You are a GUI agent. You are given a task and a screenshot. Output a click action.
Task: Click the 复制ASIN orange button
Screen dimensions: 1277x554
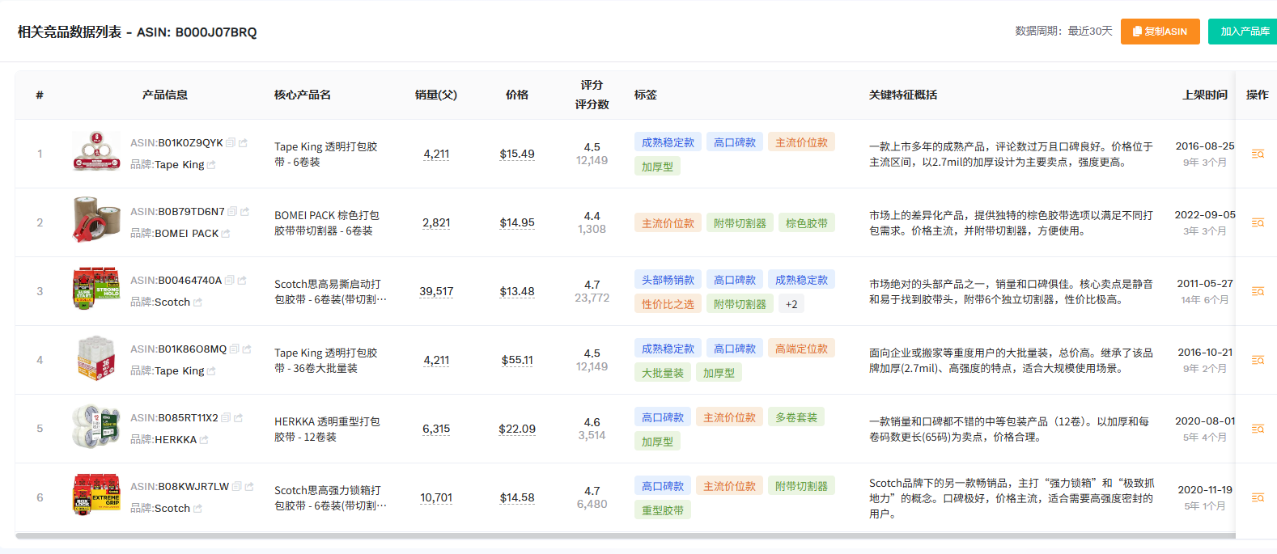[x=1160, y=32]
